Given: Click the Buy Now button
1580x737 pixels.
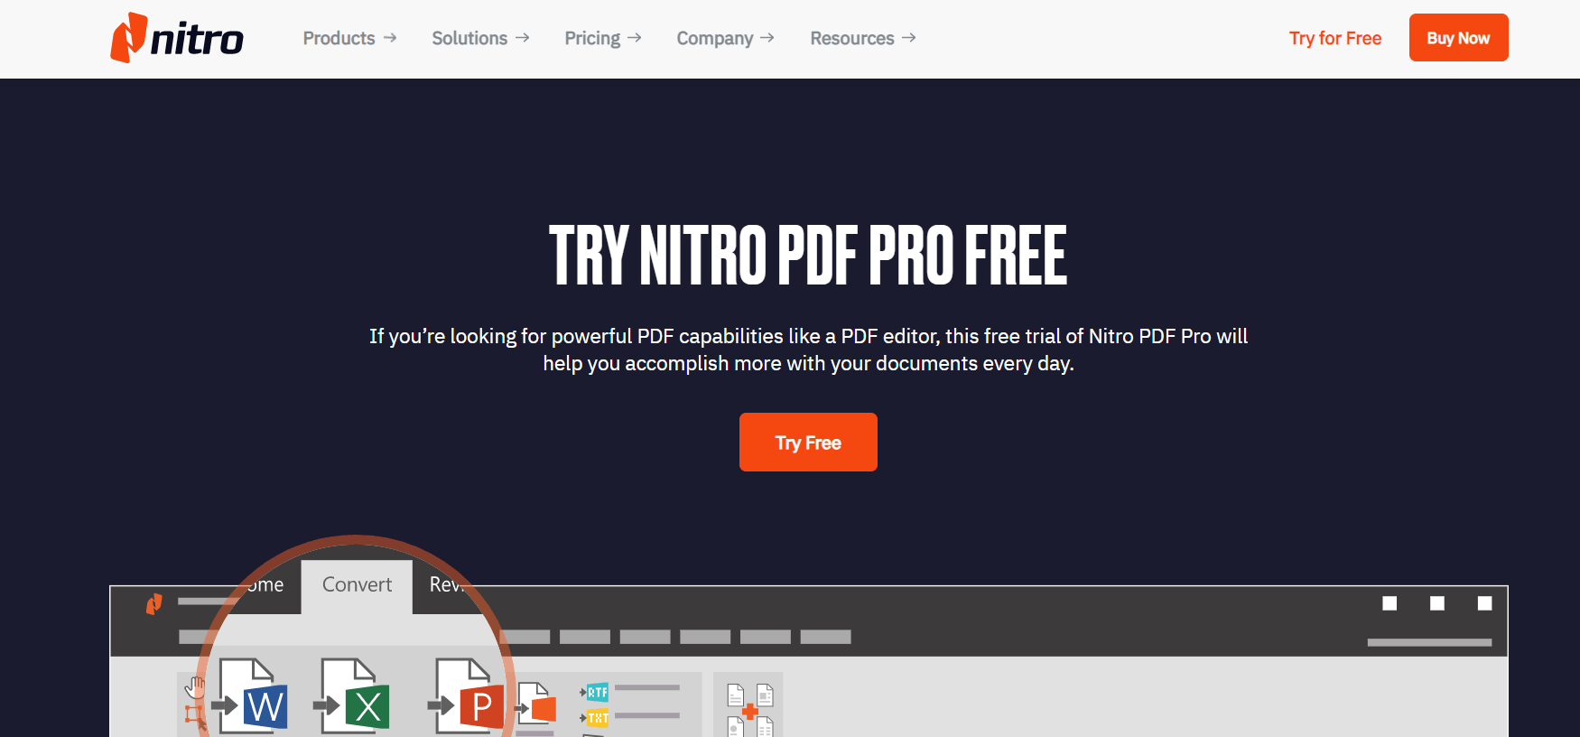Looking at the screenshot, I should point(1458,38).
